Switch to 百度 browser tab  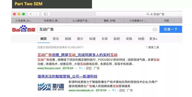pyautogui.click(x=166, y=21)
